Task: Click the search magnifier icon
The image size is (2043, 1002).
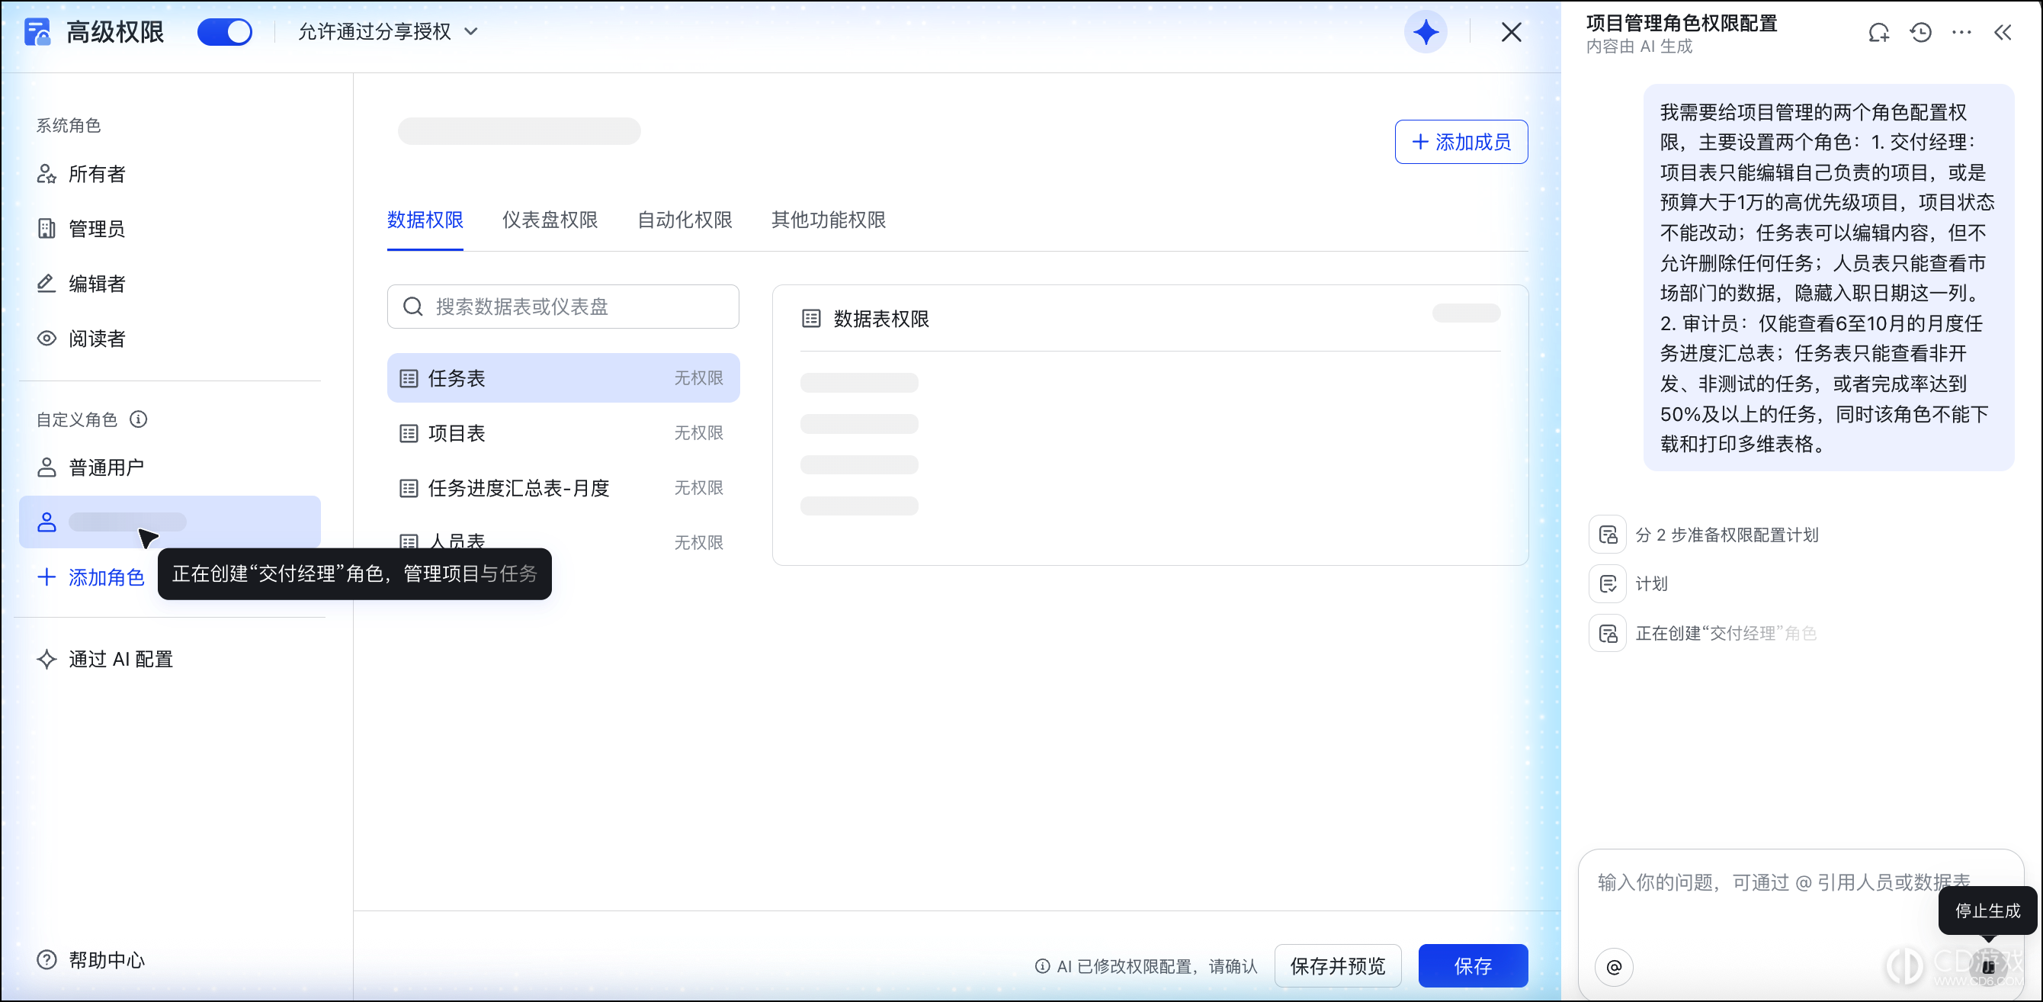Action: (x=412, y=307)
